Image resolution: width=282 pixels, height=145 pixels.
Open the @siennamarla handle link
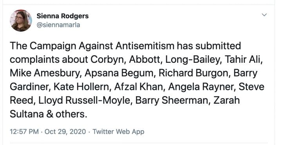[58, 25]
